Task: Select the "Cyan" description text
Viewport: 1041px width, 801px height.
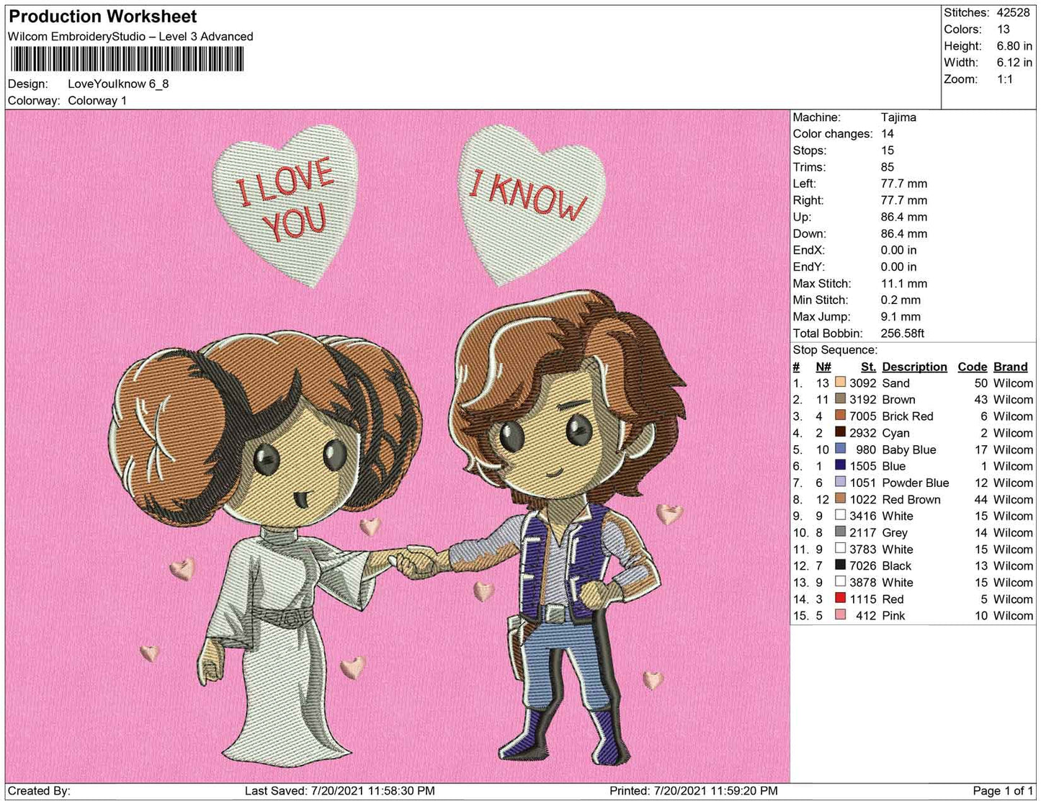Action: click(895, 433)
